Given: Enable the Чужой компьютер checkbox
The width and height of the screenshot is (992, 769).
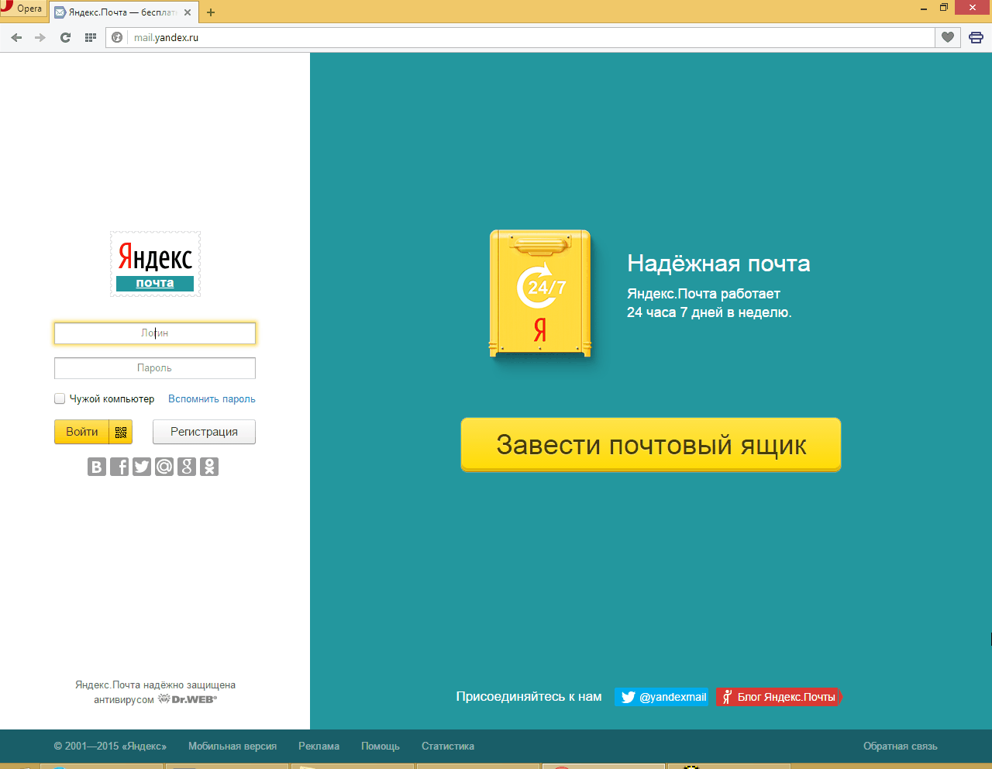Looking at the screenshot, I should 60,398.
